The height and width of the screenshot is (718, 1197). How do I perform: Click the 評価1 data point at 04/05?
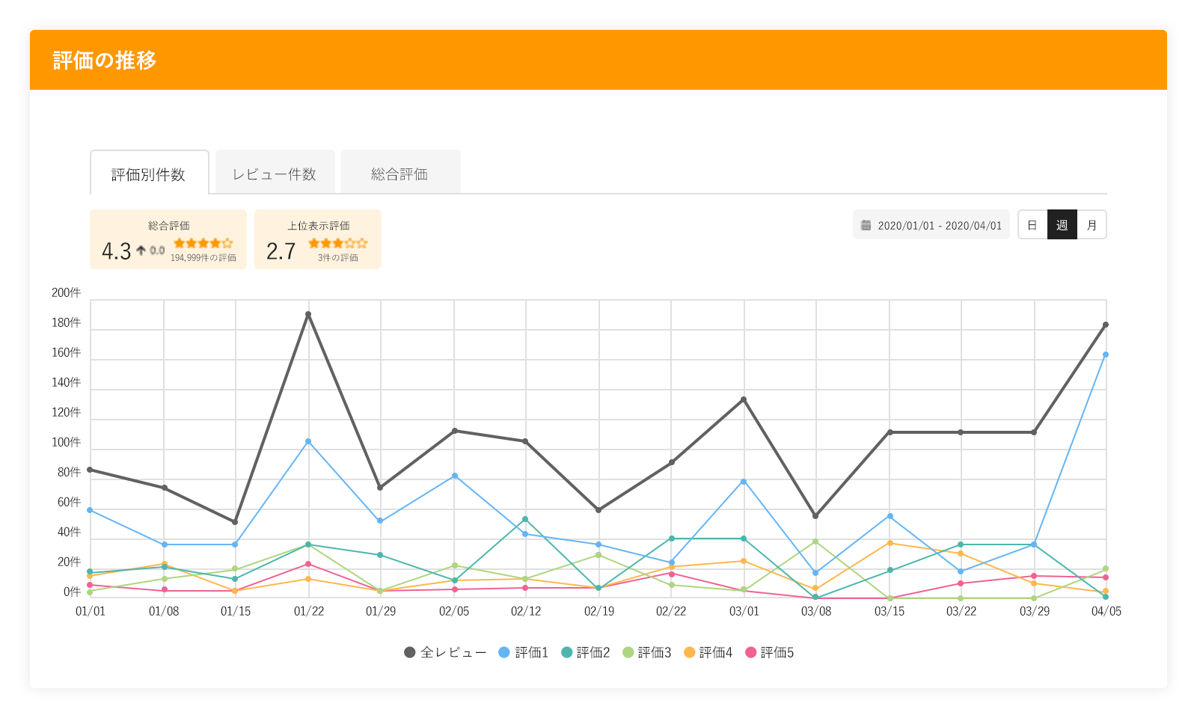1106,355
